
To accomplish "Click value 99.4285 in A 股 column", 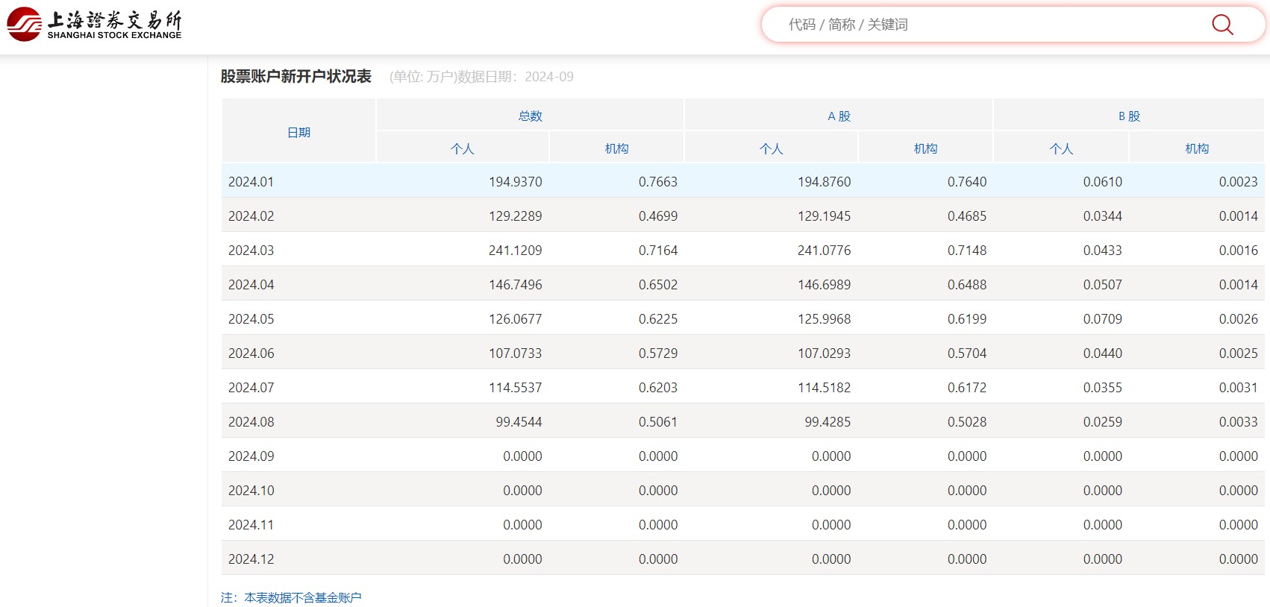I will point(827,421).
